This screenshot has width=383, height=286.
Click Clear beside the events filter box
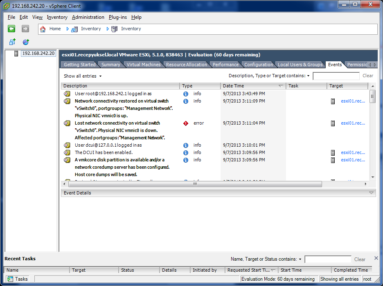click(x=368, y=76)
